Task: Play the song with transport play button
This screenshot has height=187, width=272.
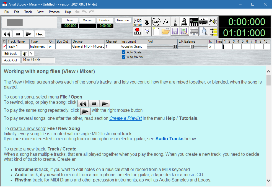Action: pos(29,34)
